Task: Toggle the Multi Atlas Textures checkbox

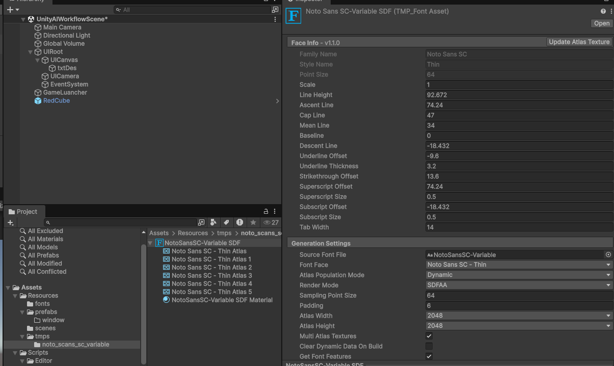Action: click(x=429, y=336)
